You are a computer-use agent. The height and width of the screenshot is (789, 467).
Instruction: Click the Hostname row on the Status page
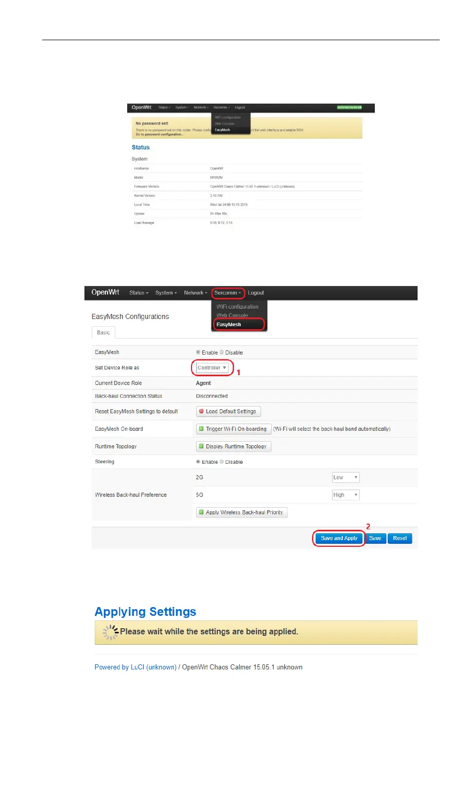click(x=247, y=169)
